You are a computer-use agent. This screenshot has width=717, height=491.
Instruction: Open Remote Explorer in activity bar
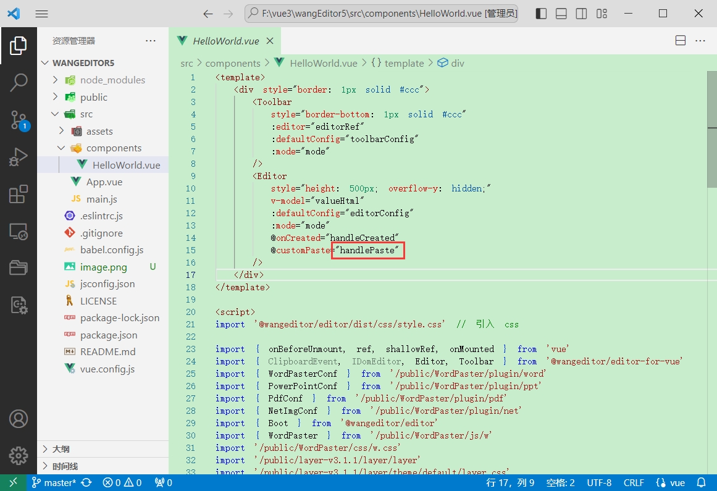(19, 231)
